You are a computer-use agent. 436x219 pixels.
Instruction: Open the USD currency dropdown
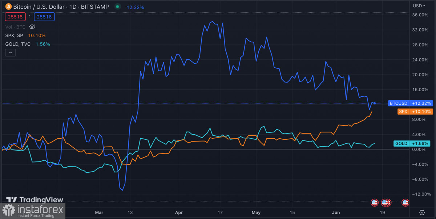(419, 6)
